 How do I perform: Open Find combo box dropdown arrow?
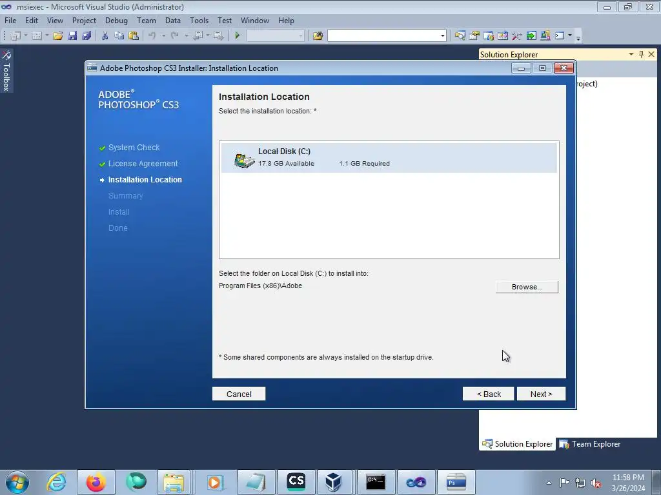[x=442, y=36]
